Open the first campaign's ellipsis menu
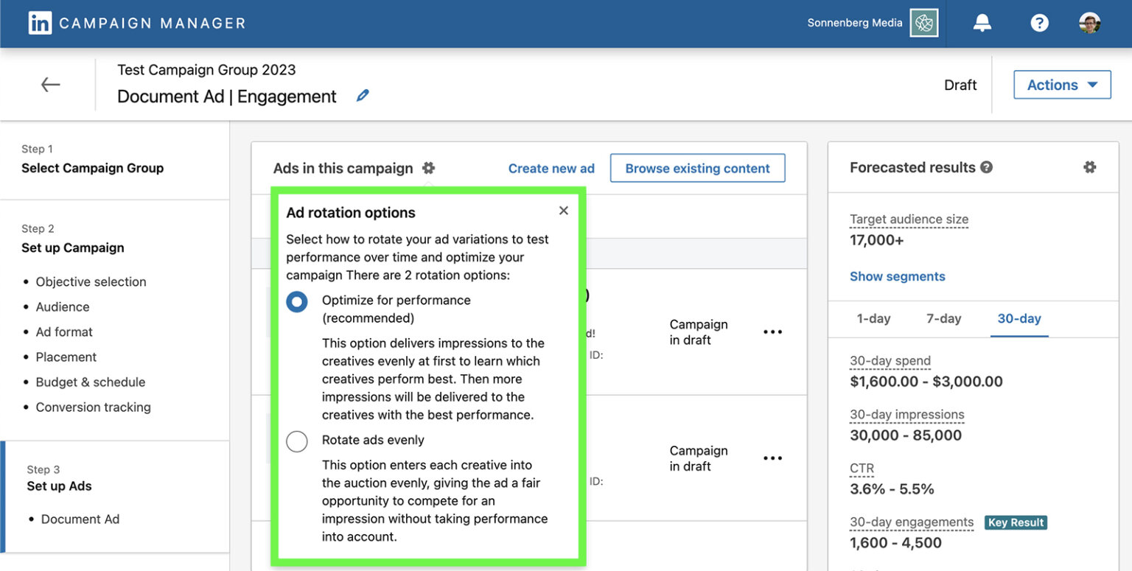This screenshot has width=1132, height=571. [772, 332]
